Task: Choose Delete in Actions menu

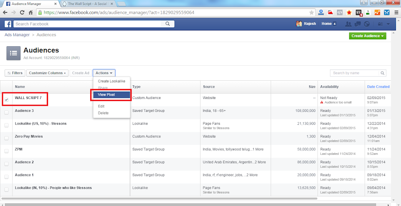Action: click(x=112, y=113)
